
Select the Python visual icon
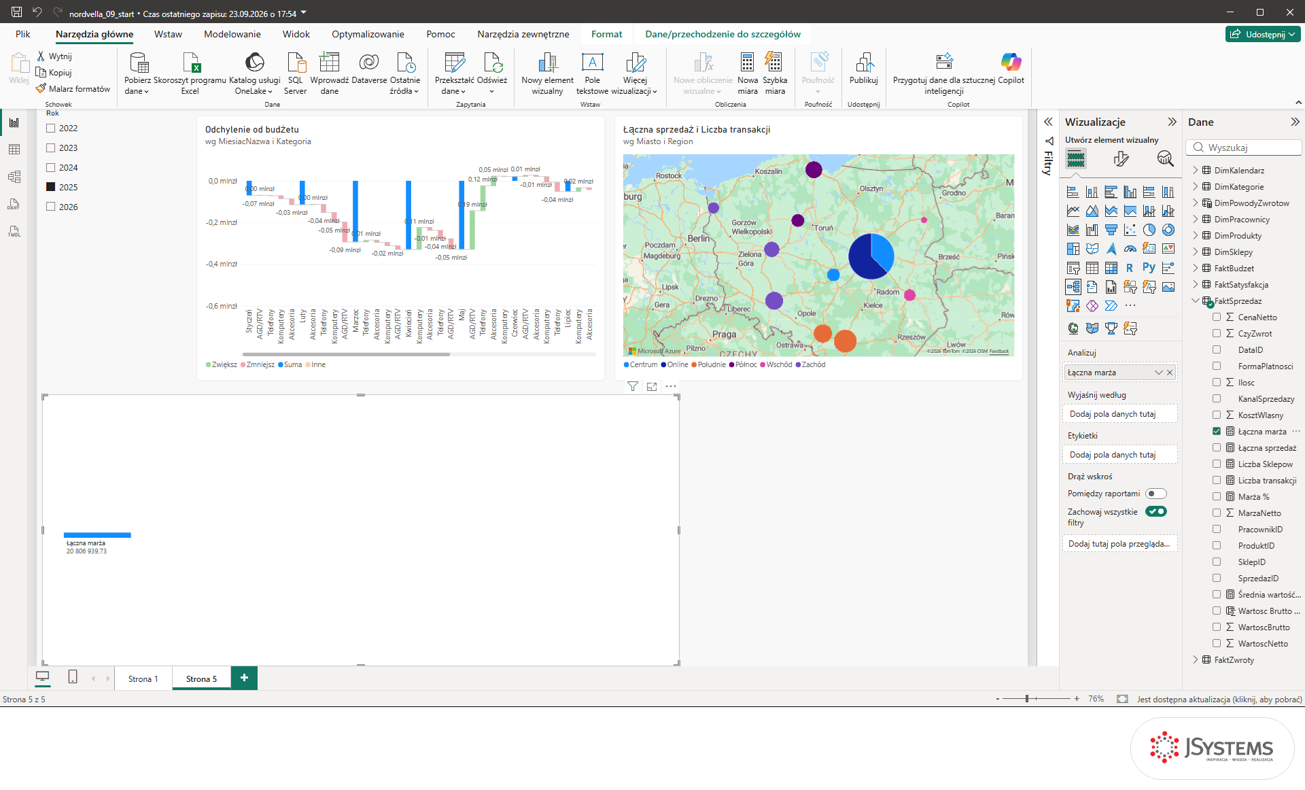1149,268
